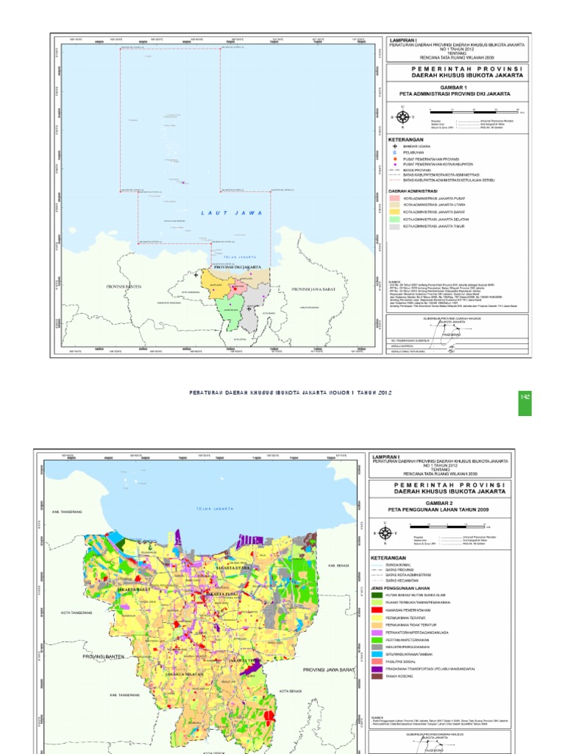This screenshot has width=565, height=754.
Task: Click 'DAERAH ADMINISTRASI' legend heading
Action: (x=413, y=191)
